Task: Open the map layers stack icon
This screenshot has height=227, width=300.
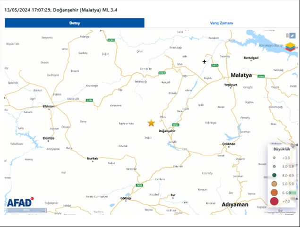Action: pos(289,46)
